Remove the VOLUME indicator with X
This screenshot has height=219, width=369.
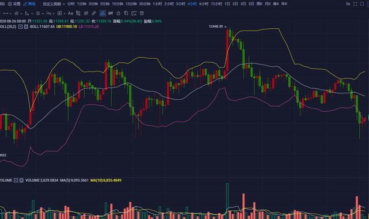(x=21, y=180)
